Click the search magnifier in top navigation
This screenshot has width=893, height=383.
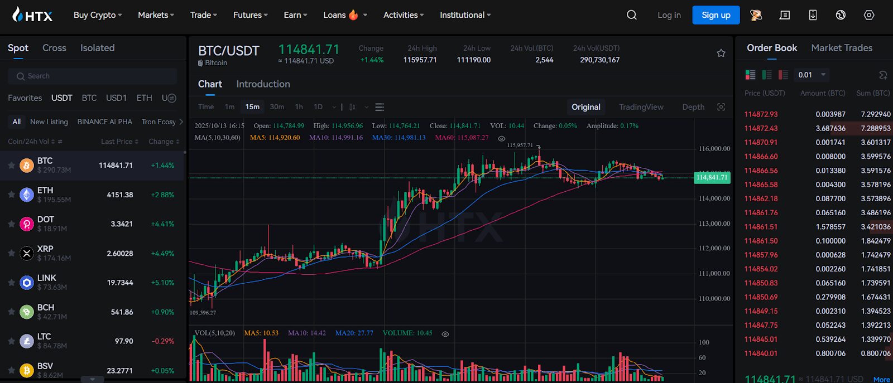pos(631,15)
